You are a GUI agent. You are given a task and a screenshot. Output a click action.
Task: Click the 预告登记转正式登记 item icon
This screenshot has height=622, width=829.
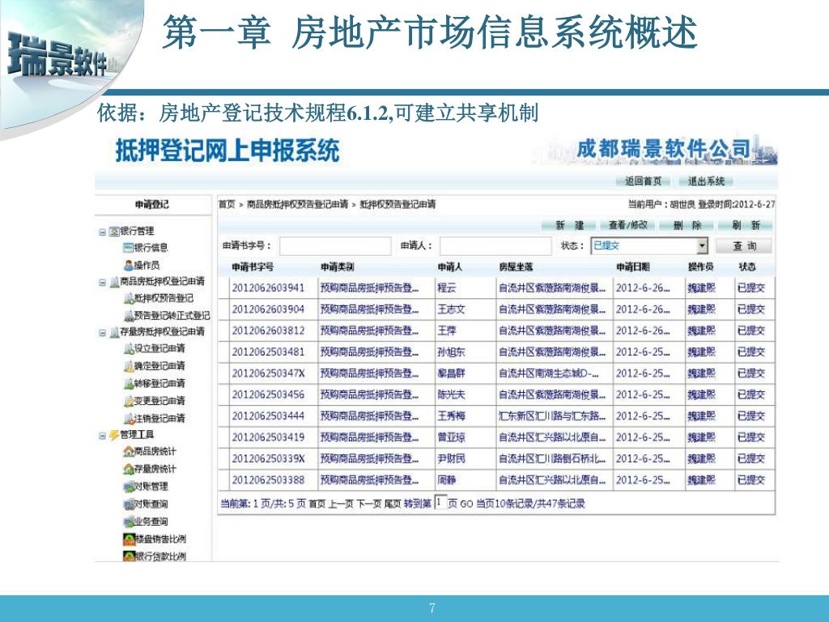128,316
